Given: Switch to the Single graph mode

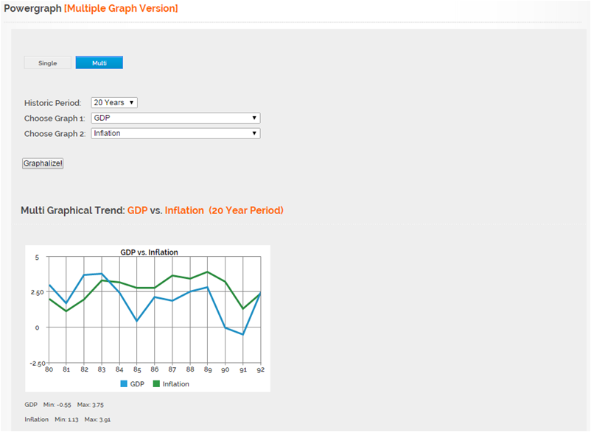Looking at the screenshot, I should point(47,63).
